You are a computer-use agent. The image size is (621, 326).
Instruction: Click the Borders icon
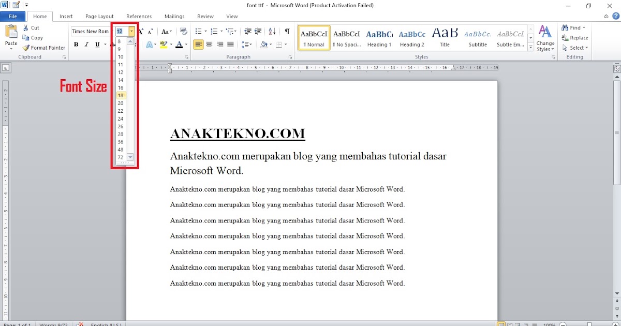click(279, 45)
